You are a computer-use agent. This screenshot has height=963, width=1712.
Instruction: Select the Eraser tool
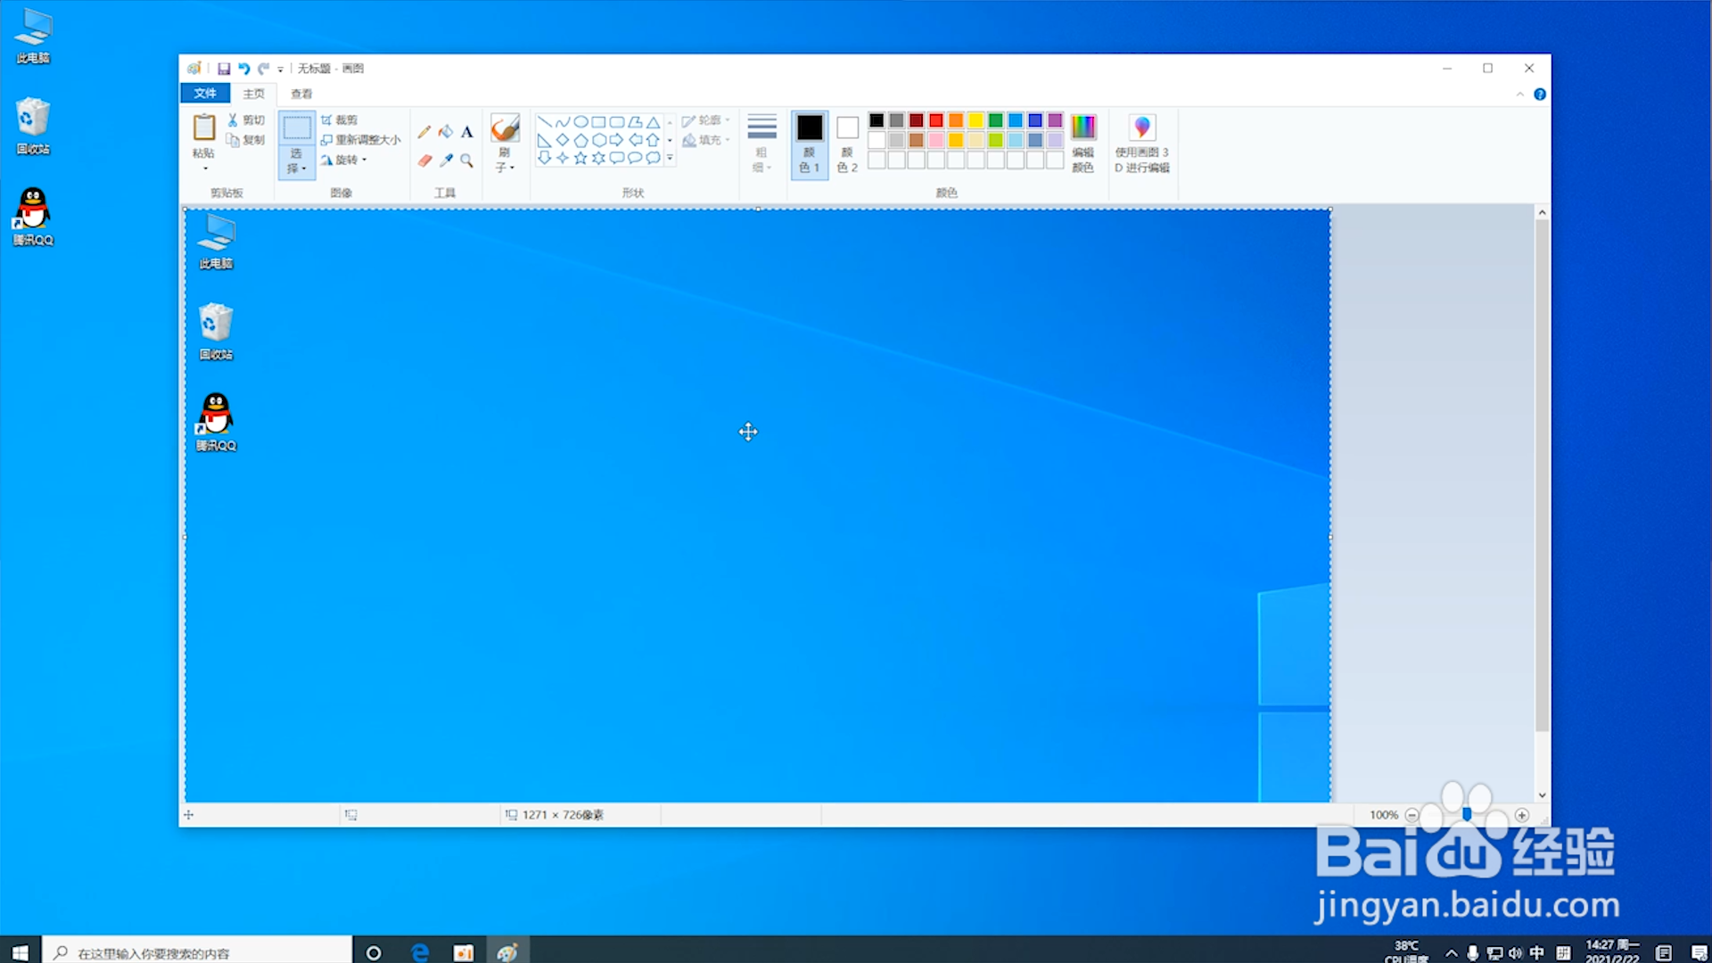point(424,160)
